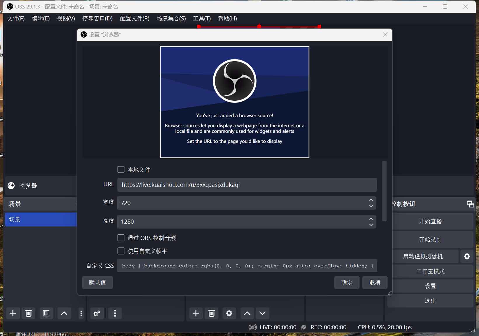Open the 视图(V) menu
Image resolution: width=479 pixels, height=336 pixels.
[x=66, y=18]
